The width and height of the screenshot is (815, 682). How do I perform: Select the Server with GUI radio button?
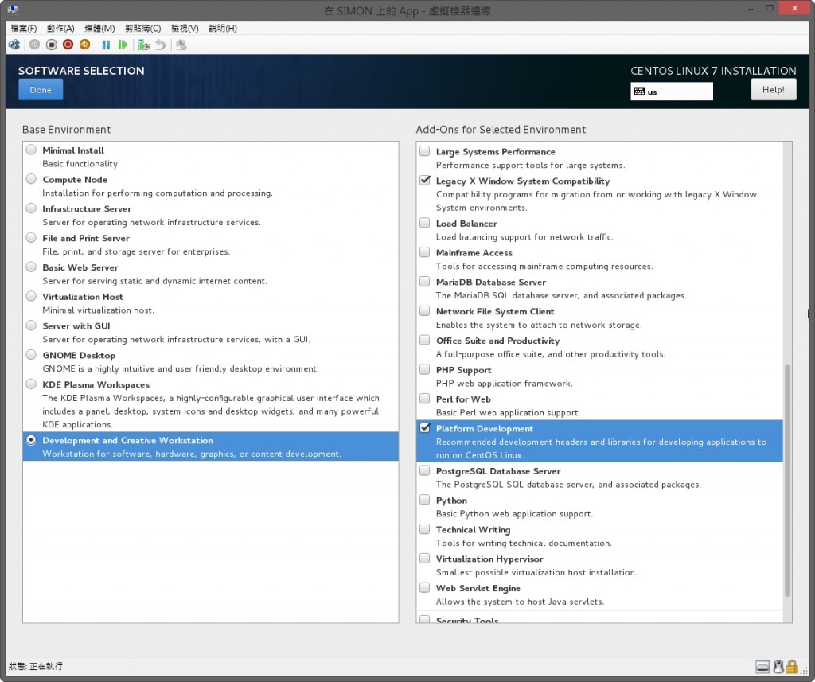pos(31,325)
